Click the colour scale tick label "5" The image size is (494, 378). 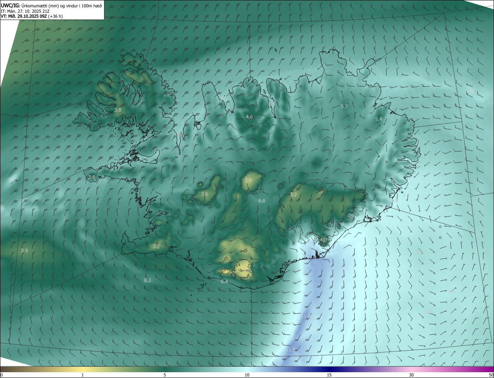165,375
